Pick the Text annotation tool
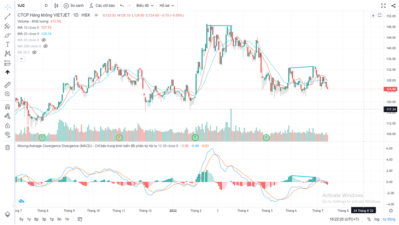 [x=7, y=44]
